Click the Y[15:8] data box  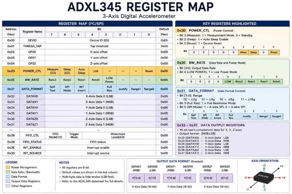[x=171, y=178]
